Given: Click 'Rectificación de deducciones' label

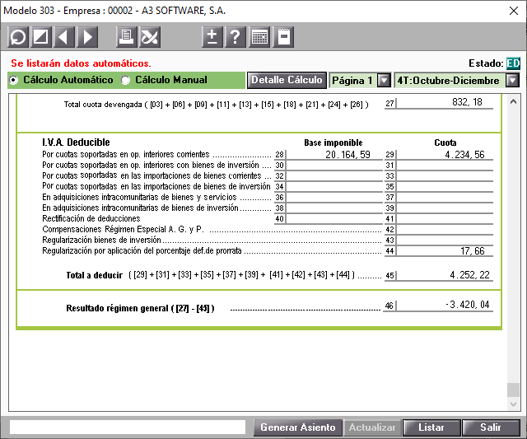Looking at the screenshot, I should pos(91,219).
